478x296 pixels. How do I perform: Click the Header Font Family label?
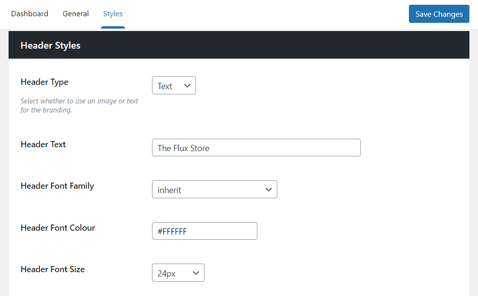tap(57, 186)
